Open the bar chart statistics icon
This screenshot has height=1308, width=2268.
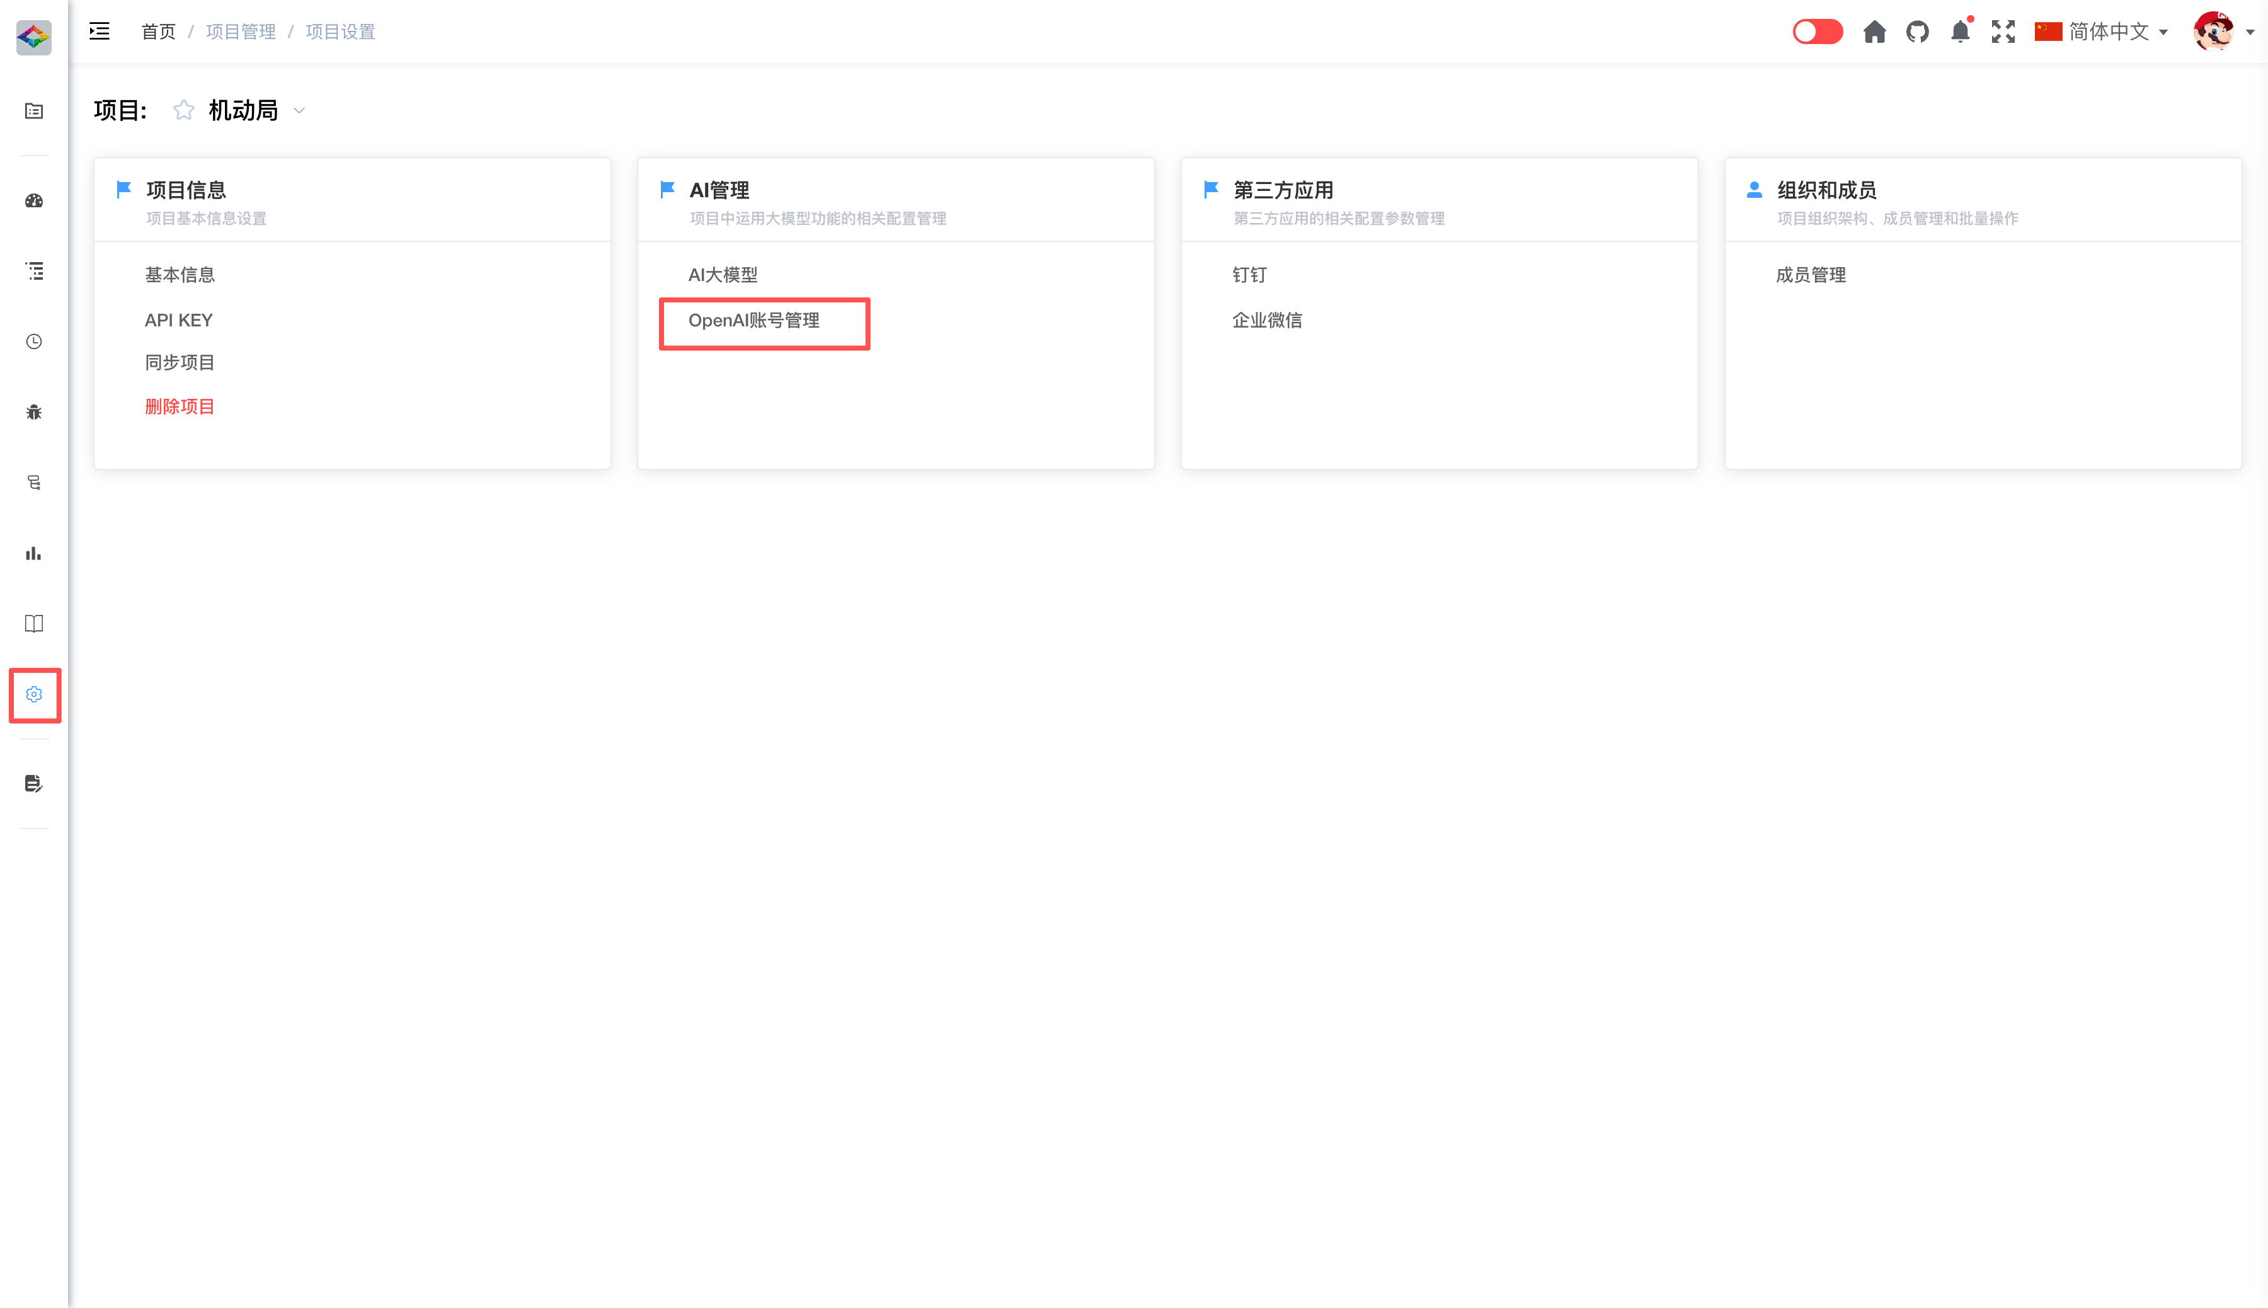34,553
